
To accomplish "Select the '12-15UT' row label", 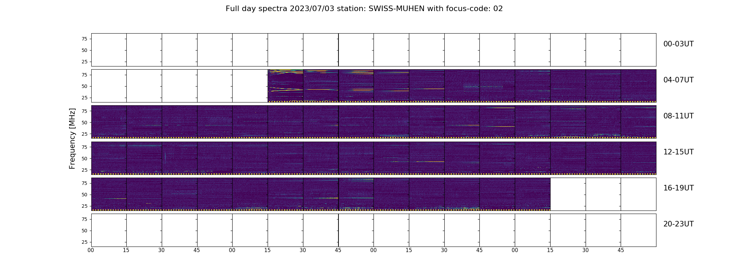I will pyautogui.click(x=678, y=152).
